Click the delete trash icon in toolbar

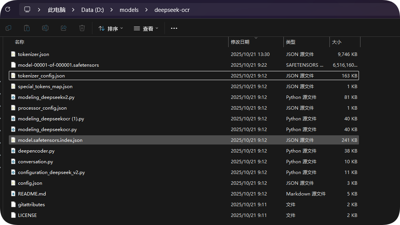click(x=82, y=28)
